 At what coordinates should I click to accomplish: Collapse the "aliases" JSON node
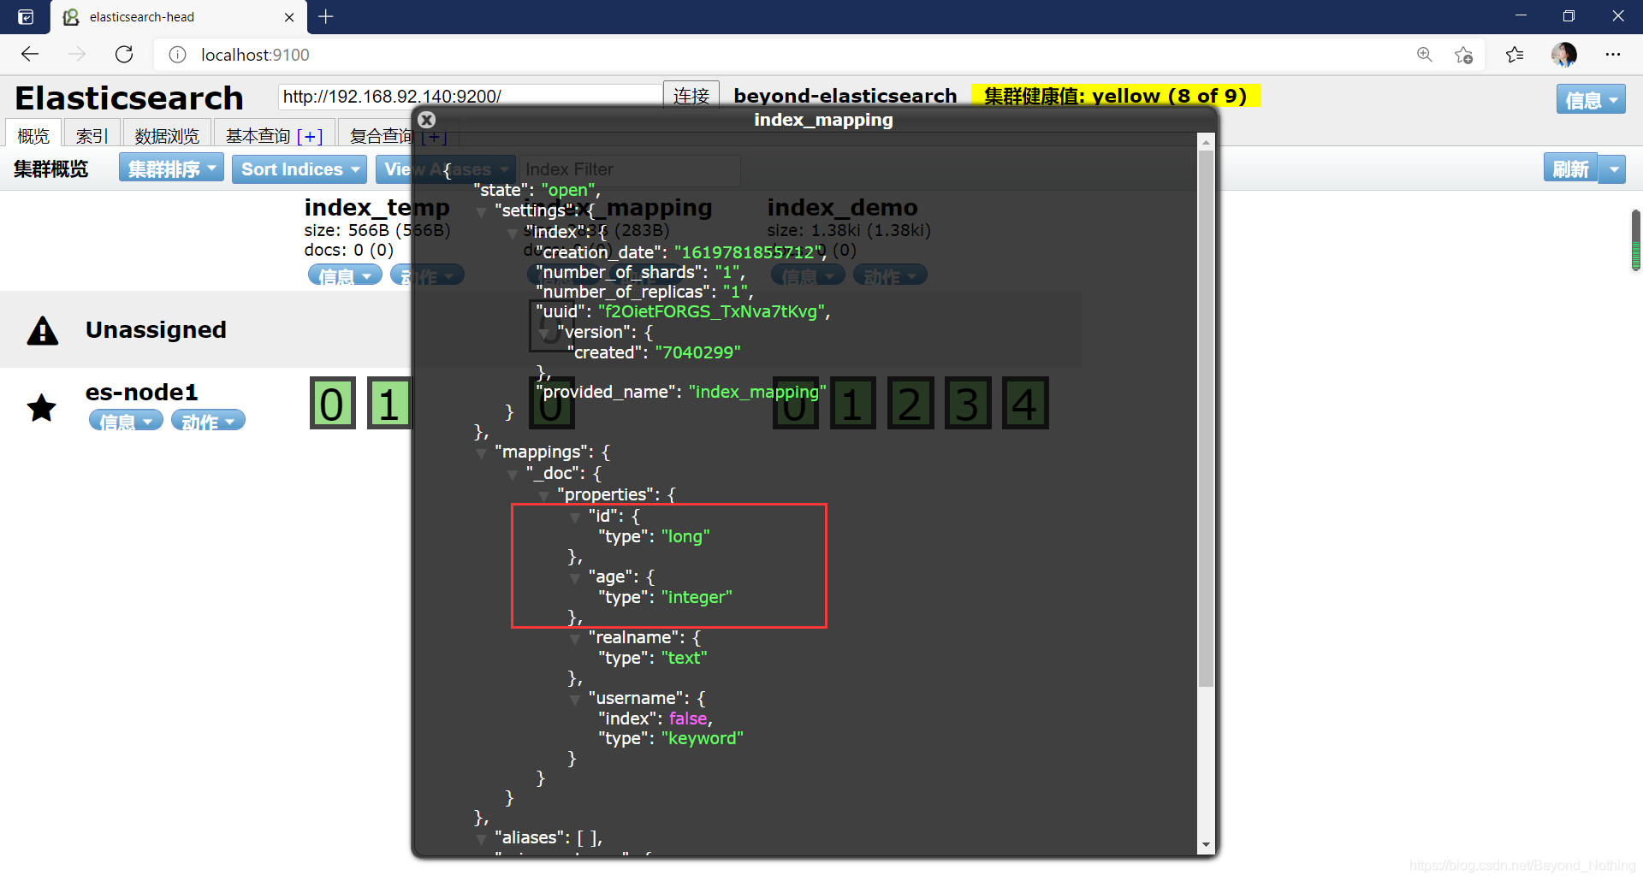click(x=482, y=839)
